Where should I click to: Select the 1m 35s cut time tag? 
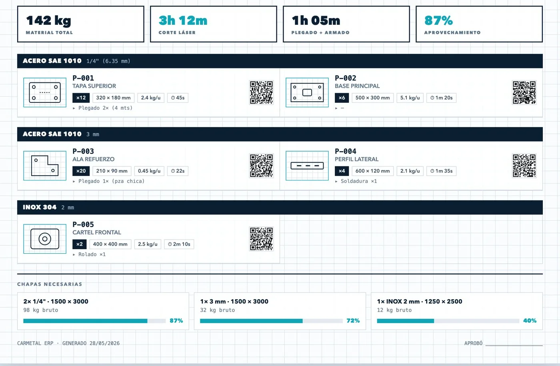(x=441, y=171)
